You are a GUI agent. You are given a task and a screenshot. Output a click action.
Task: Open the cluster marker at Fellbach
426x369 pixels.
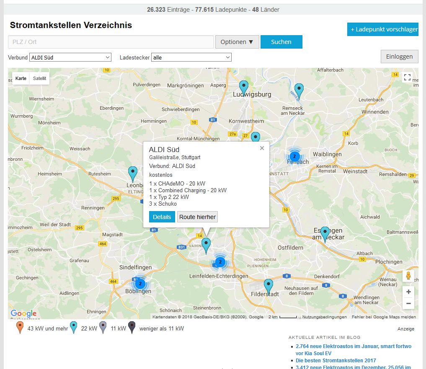[294, 156]
